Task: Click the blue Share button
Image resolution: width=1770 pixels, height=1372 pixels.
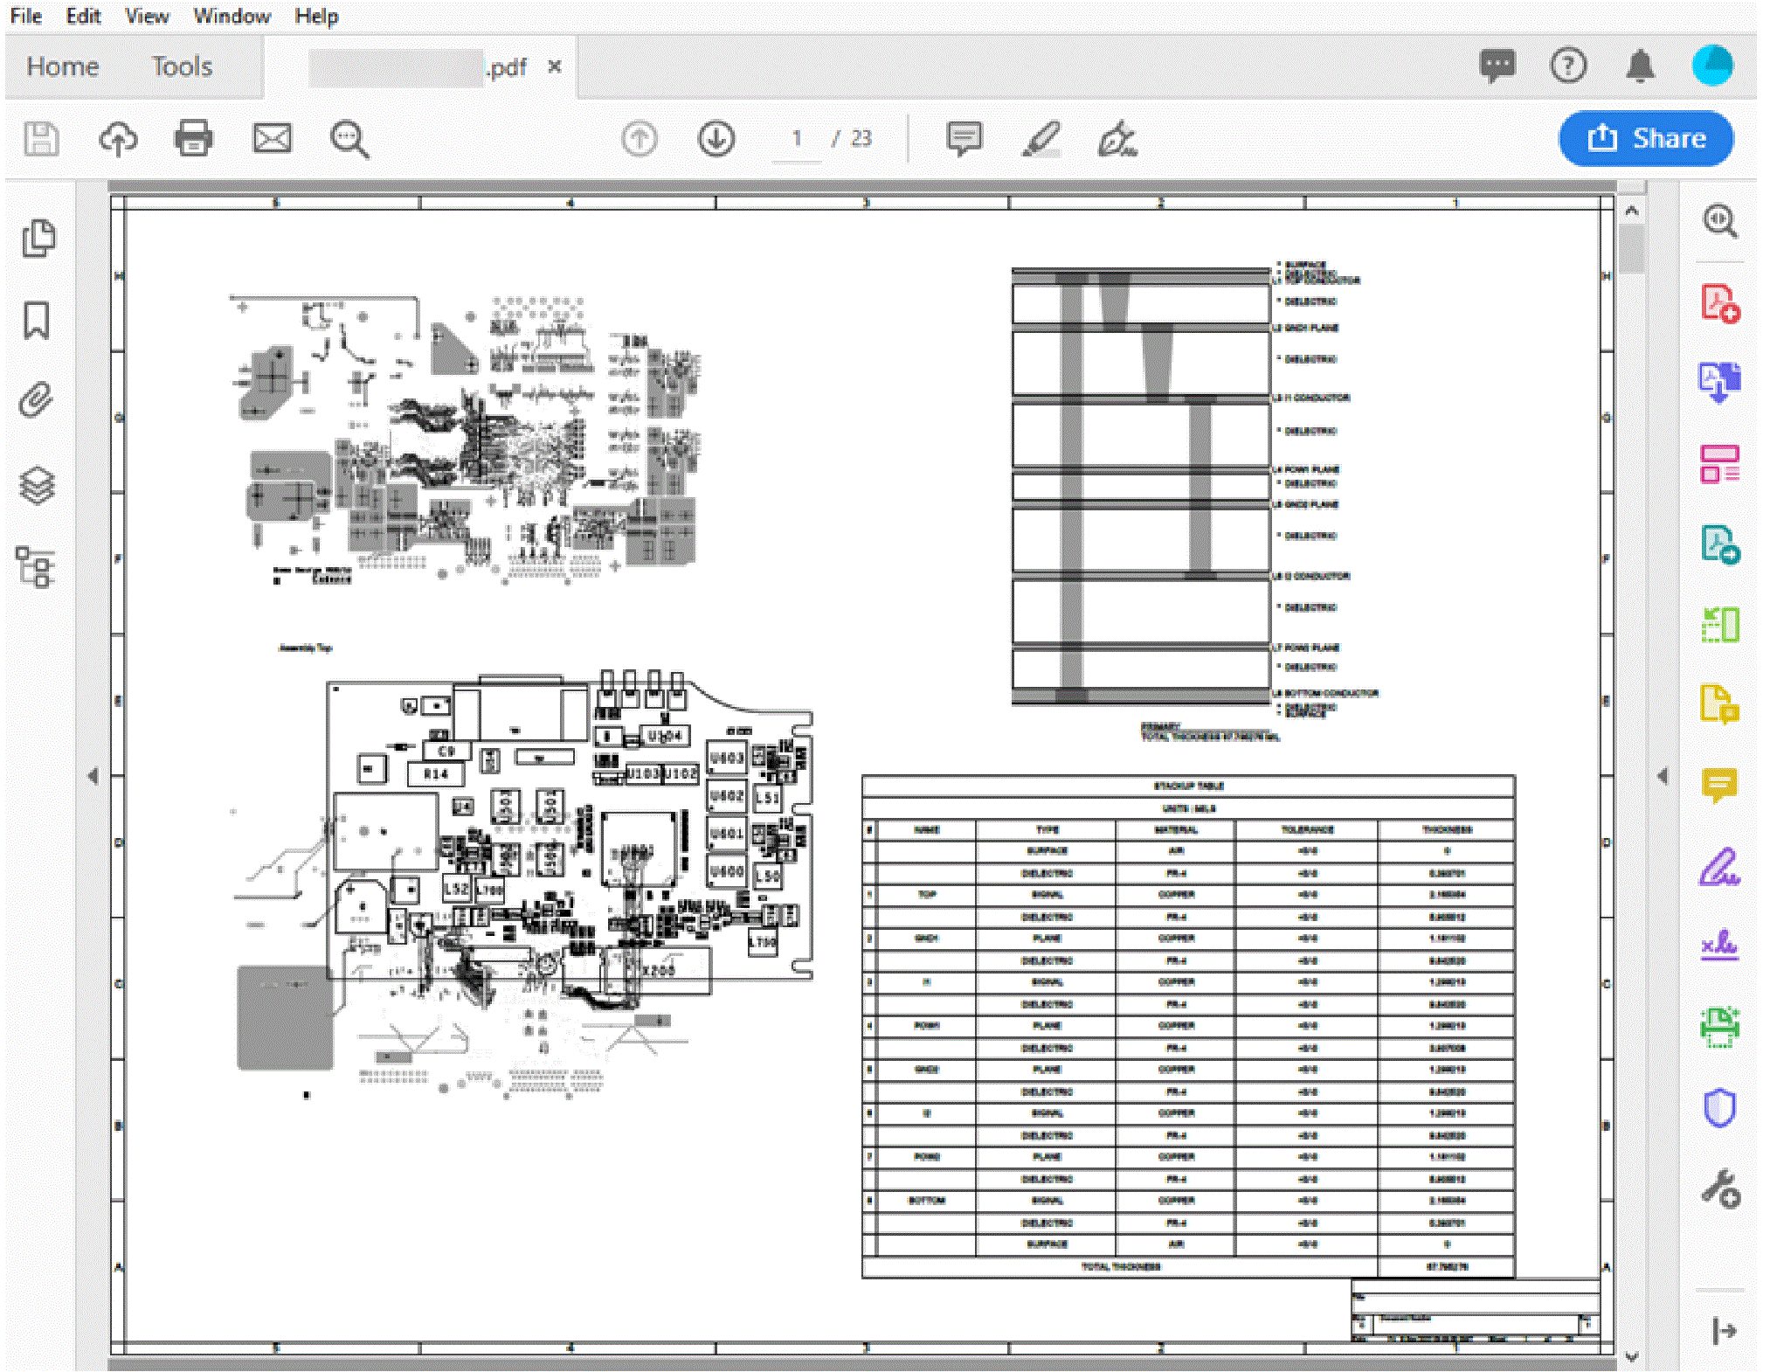Action: 1646,138
